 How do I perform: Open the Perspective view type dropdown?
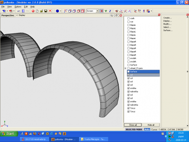pos(8,15)
